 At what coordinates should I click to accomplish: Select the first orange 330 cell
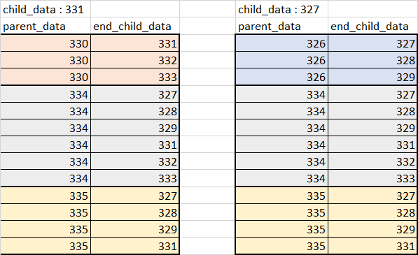tap(46, 43)
